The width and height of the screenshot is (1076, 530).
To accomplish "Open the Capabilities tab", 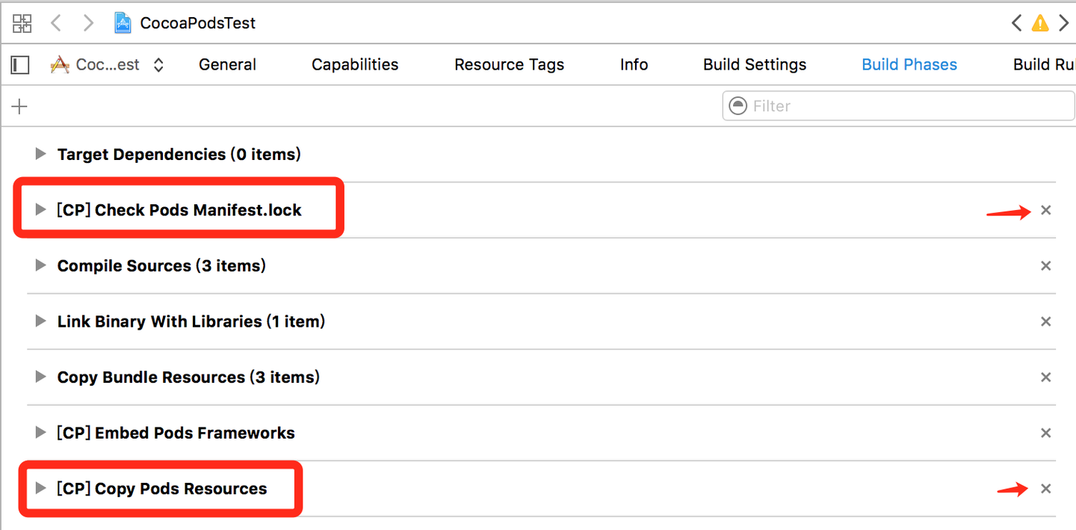I will point(355,65).
